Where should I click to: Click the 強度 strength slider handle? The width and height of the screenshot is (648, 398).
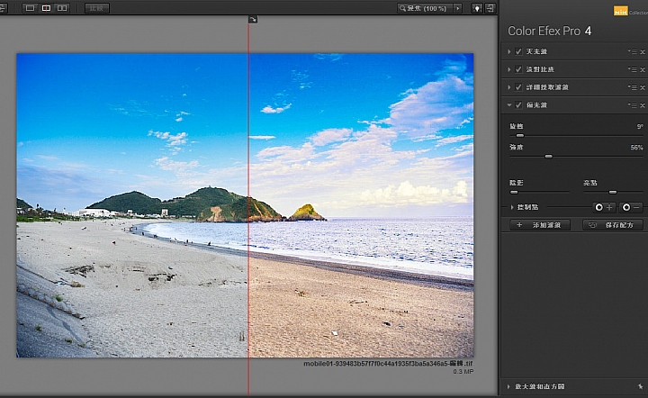(x=548, y=157)
